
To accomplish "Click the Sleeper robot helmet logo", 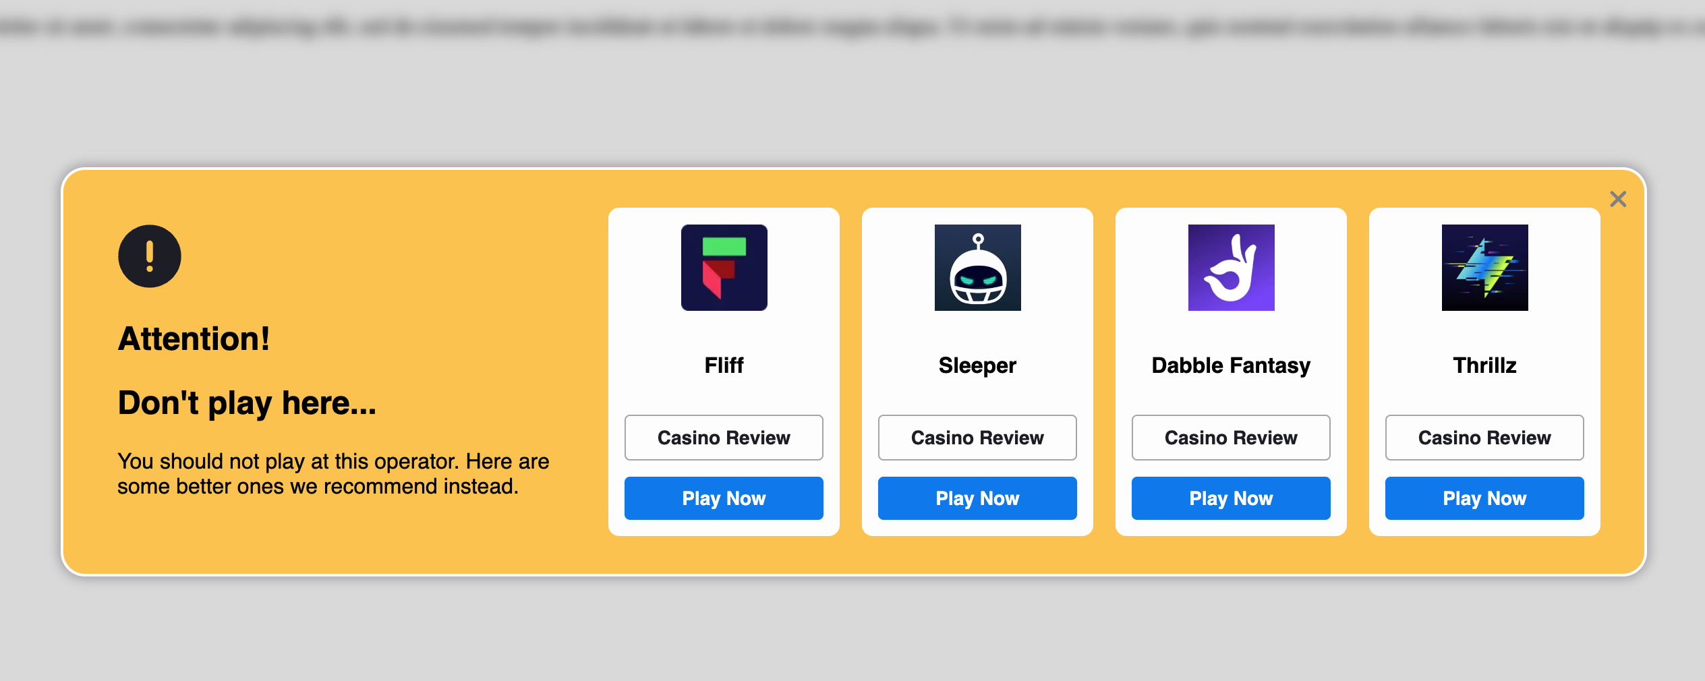I will coord(977,268).
